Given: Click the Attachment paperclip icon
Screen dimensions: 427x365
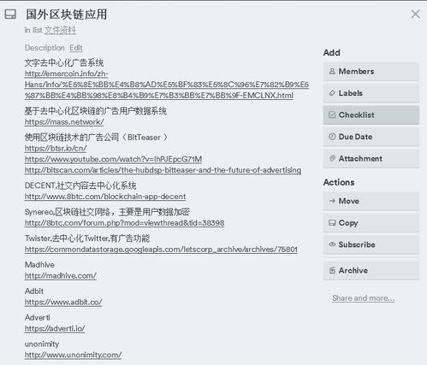Looking at the screenshot, I should [332, 158].
